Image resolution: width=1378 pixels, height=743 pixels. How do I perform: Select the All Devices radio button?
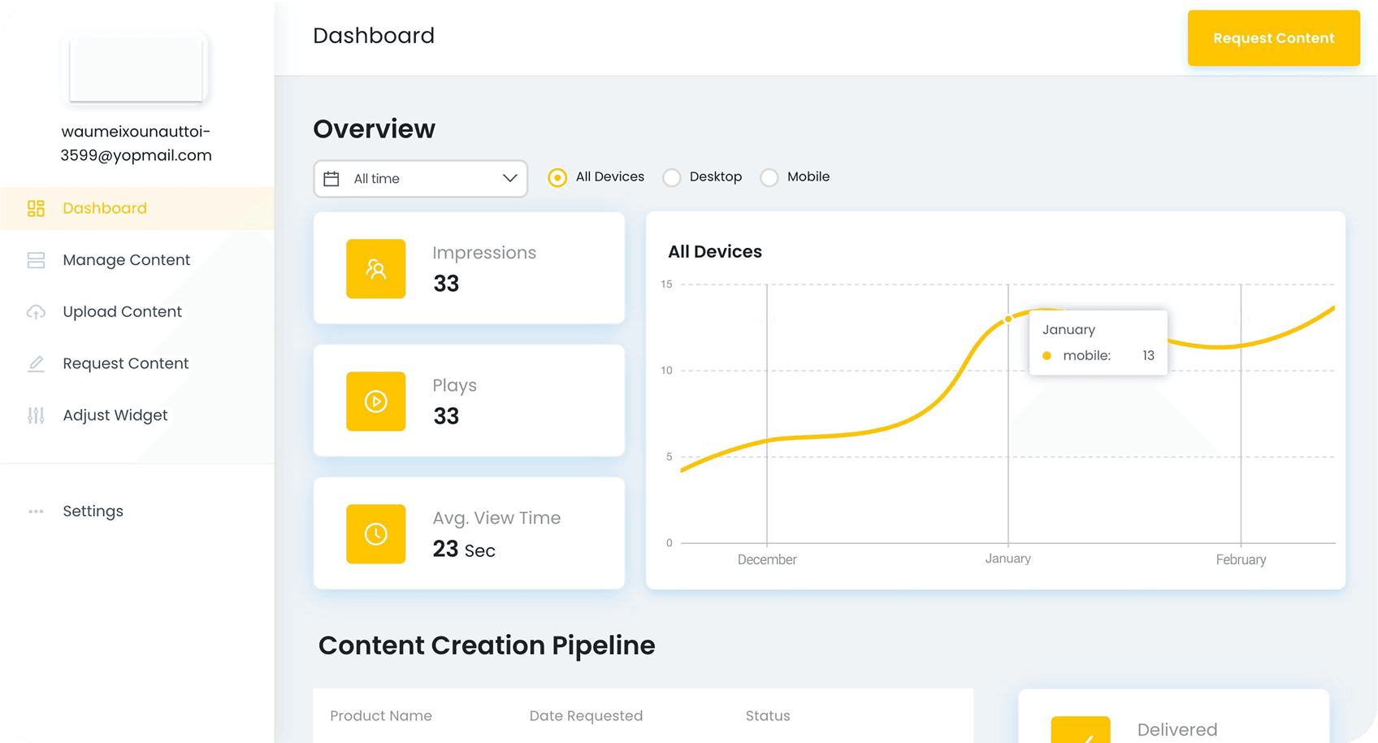pos(557,178)
